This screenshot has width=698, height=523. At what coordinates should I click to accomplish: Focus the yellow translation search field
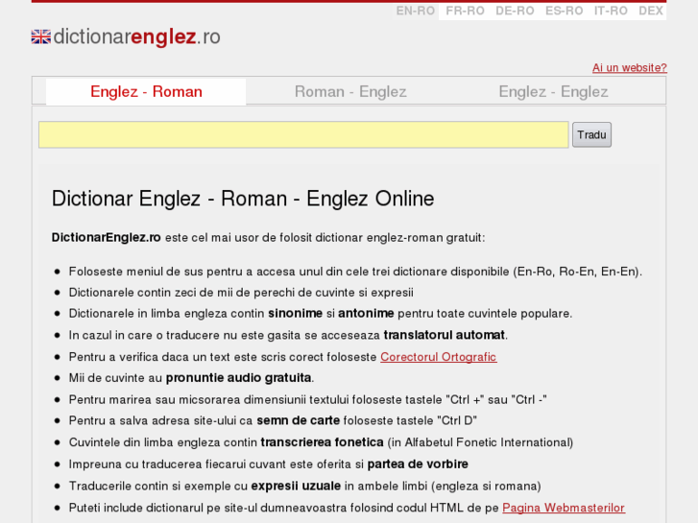coord(303,134)
